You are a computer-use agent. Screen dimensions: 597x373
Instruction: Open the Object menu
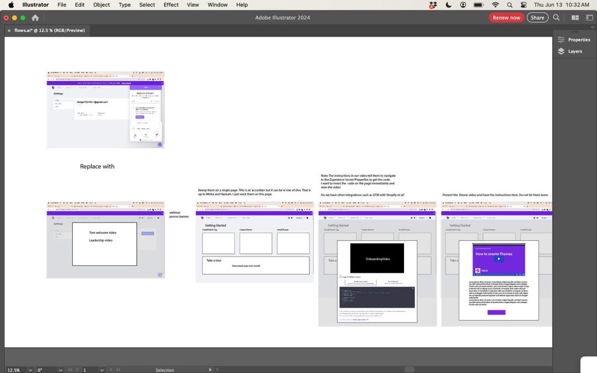tap(101, 5)
